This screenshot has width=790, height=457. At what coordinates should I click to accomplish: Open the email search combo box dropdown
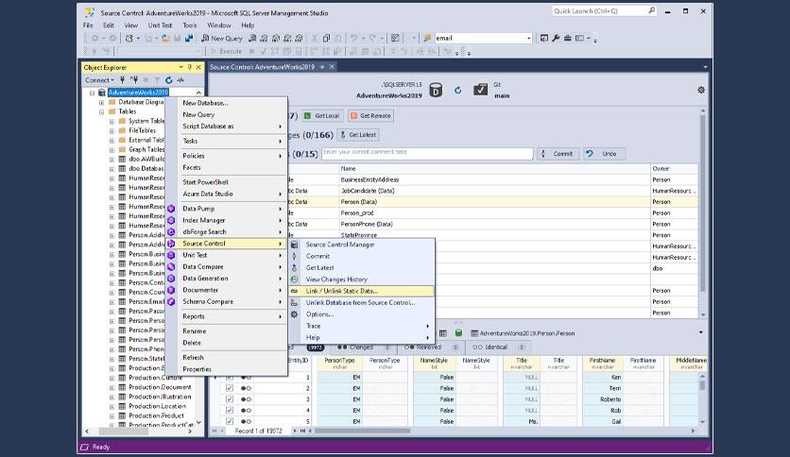528,39
